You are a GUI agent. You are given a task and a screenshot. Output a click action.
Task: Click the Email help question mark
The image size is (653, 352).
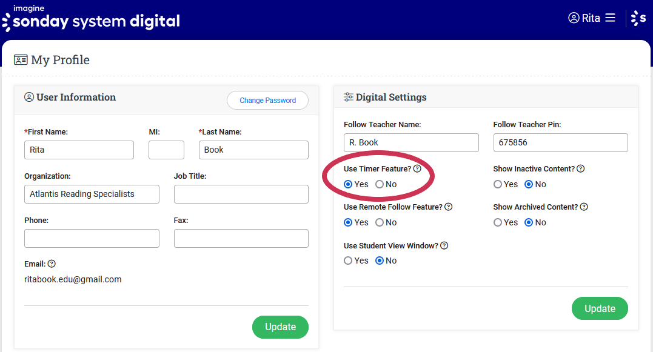tap(52, 264)
